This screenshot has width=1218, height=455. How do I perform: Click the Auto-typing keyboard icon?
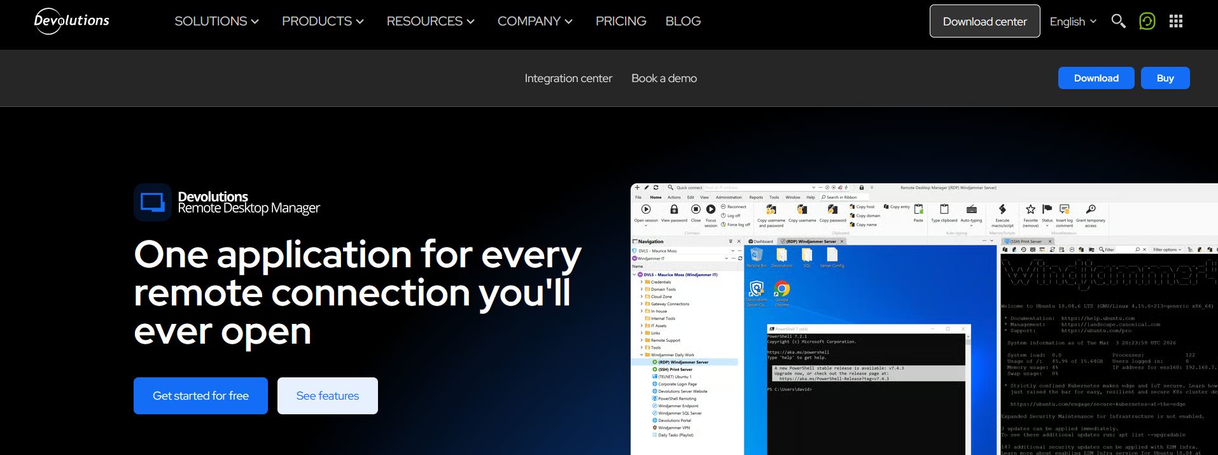(x=971, y=209)
